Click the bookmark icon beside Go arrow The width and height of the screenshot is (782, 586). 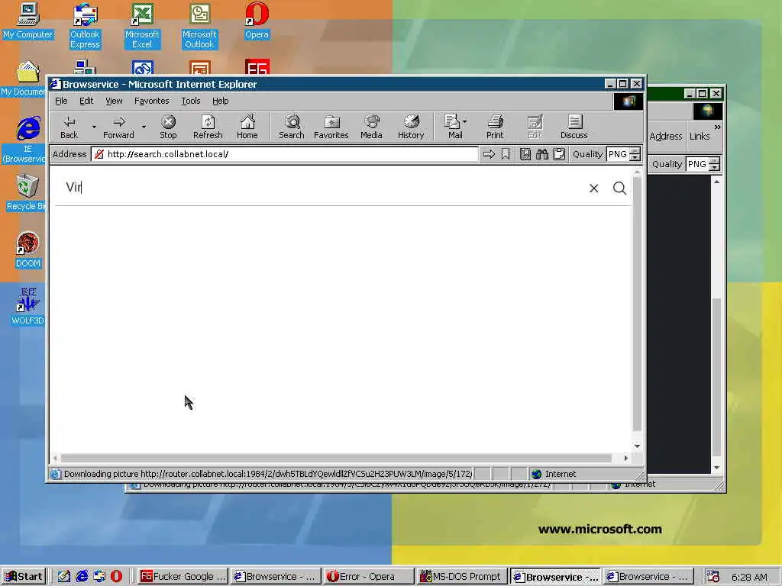(506, 154)
